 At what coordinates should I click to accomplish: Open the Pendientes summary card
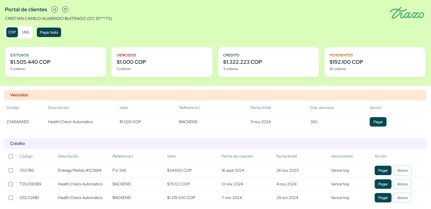pyautogui.click(x=375, y=62)
